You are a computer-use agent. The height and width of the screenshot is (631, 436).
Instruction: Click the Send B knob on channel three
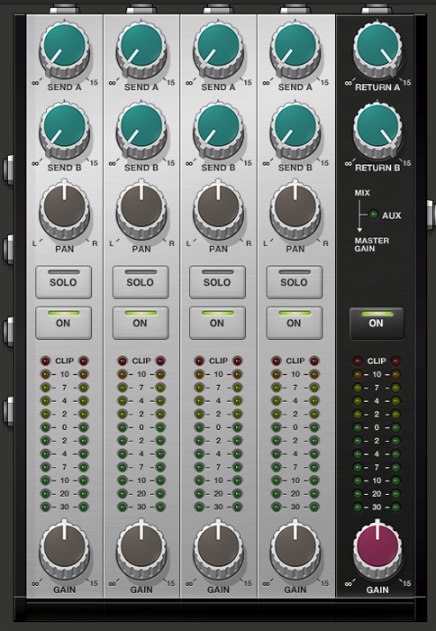218,130
